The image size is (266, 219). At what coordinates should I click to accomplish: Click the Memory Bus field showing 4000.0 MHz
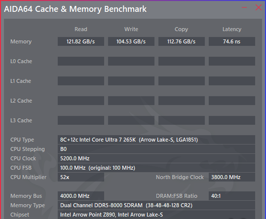tap(81, 196)
